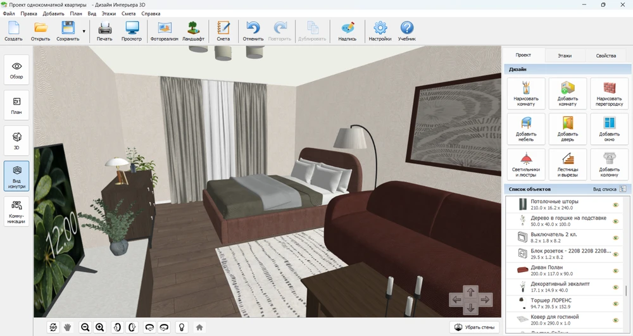Open the Смета estimate icon
Image resolution: width=633 pixels, height=336 pixels.
[223, 31]
